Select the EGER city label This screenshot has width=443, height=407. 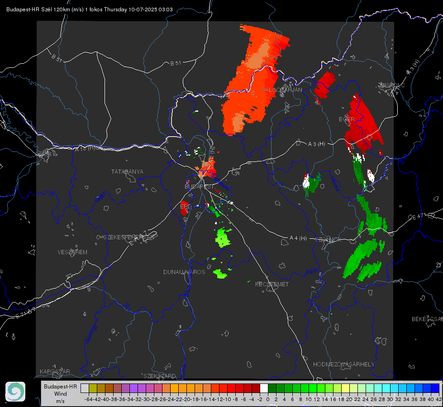pyautogui.click(x=347, y=119)
